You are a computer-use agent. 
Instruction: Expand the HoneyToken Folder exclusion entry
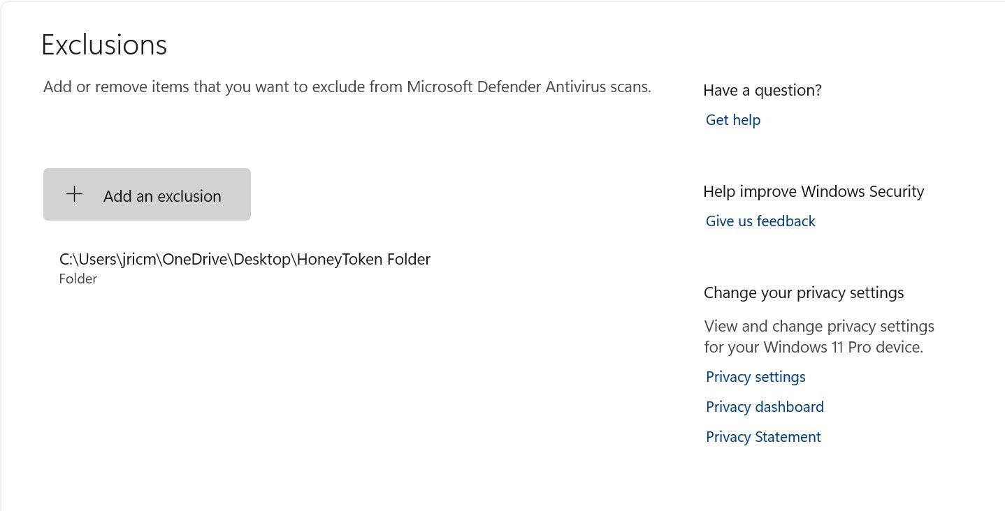point(245,267)
